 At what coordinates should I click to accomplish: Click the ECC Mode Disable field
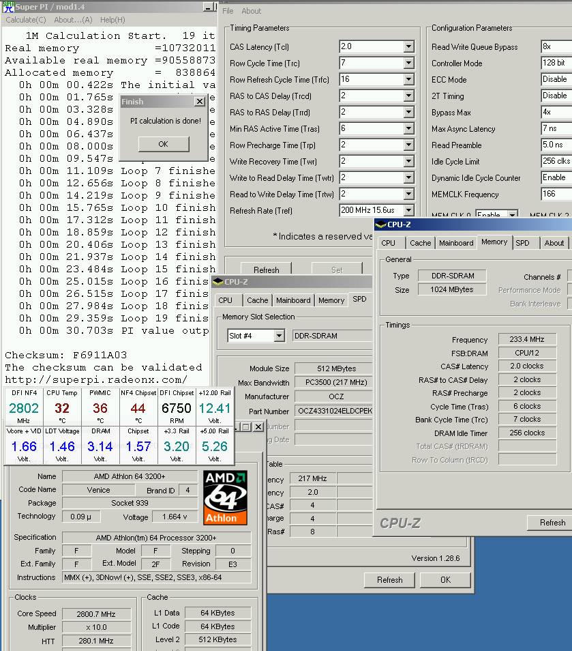tap(556, 79)
